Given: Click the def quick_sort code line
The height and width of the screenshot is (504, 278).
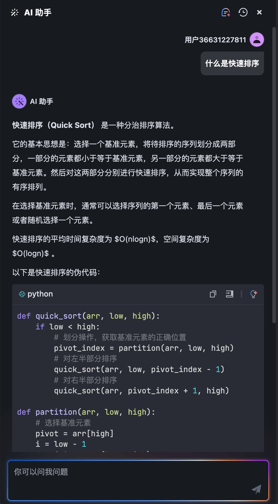Looking at the screenshot, I should pyautogui.click(x=88, y=316).
